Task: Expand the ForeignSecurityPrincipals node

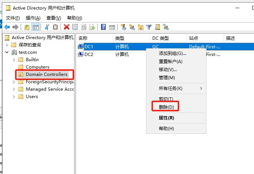Action: pyautogui.click(x=14, y=82)
